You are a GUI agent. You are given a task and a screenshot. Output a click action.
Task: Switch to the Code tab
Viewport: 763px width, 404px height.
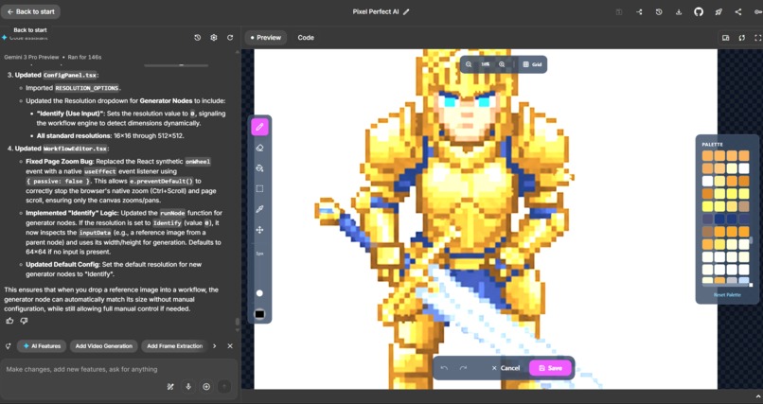click(306, 38)
